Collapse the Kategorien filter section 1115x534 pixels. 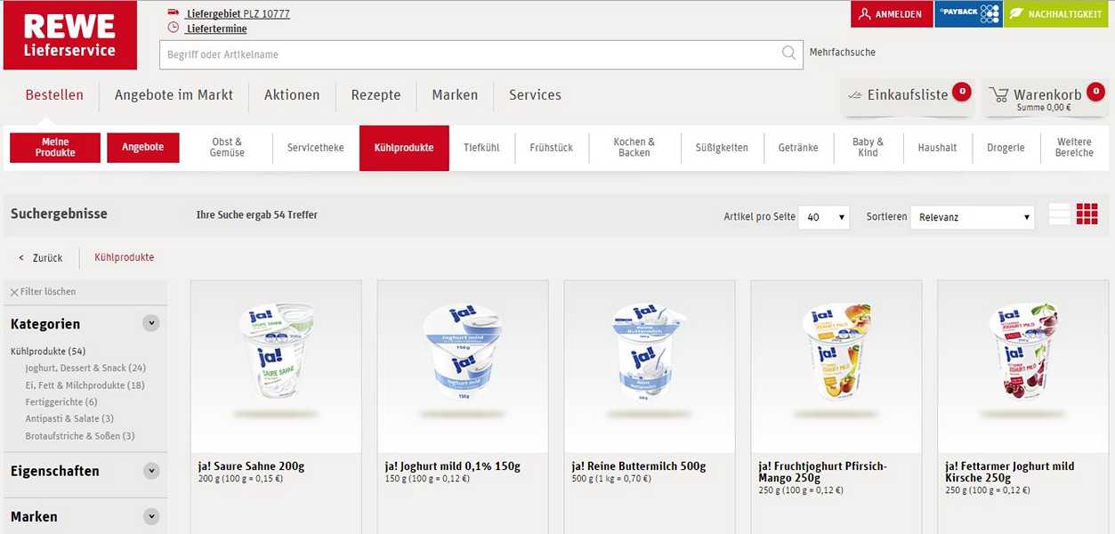pyautogui.click(x=151, y=323)
